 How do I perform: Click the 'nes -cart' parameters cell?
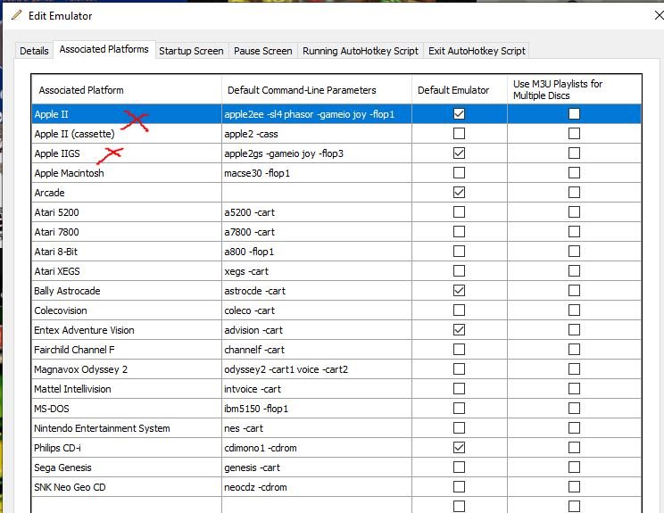tap(316, 428)
